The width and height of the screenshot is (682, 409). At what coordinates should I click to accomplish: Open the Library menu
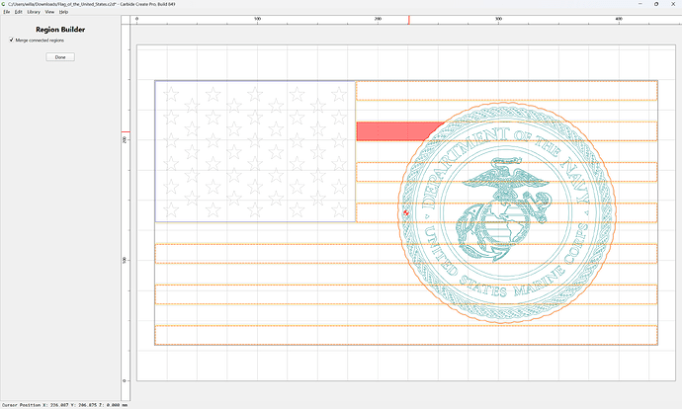pos(34,12)
